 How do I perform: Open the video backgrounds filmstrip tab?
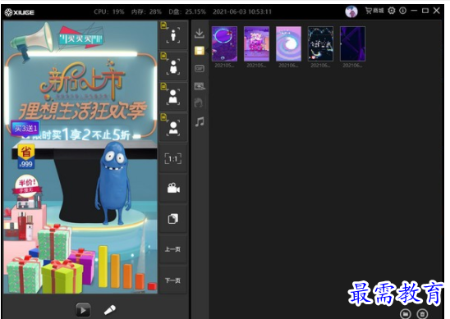click(200, 51)
